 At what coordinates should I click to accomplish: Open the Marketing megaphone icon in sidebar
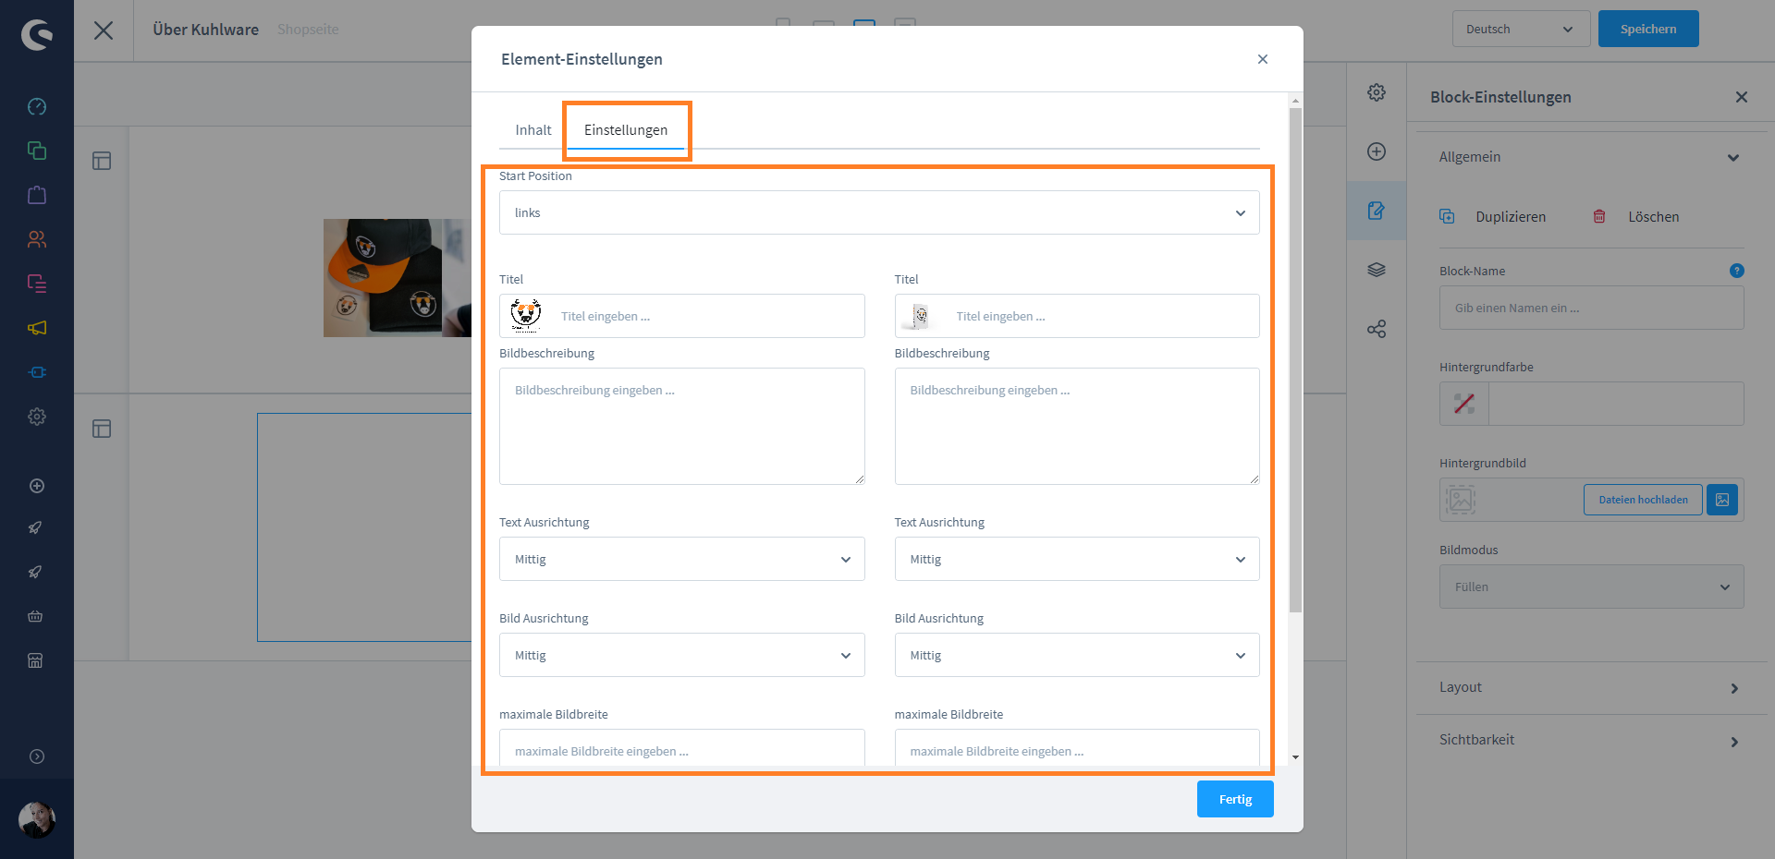(x=37, y=328)
